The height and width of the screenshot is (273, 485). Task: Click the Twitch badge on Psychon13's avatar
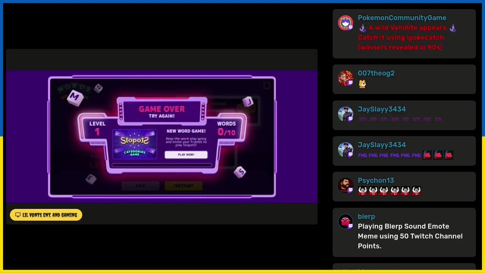point(350,190)
